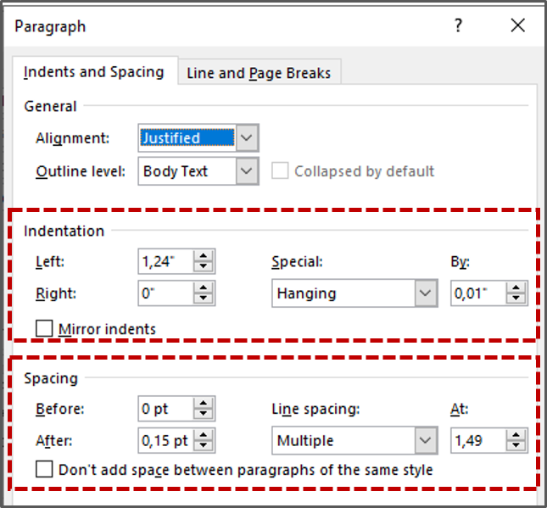The width and height of the screenshot is (547, 508).
Task: Enable the Mirror indents checkbox
Action: [44, 329]
